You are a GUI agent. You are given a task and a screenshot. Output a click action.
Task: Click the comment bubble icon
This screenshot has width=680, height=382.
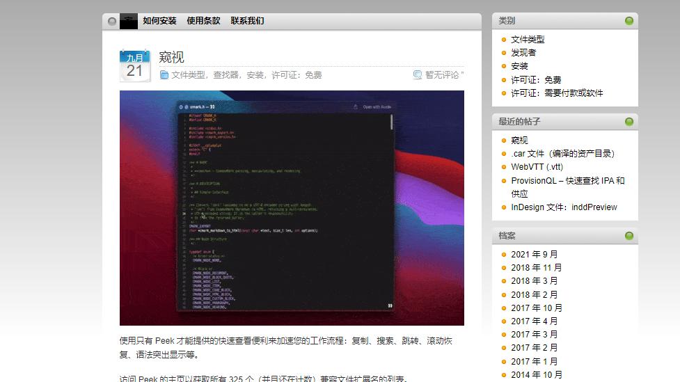(x=417, y=75)
